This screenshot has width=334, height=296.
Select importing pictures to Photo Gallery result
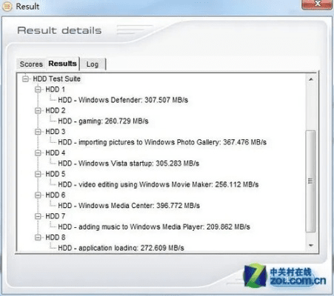[x=162, y=142]
